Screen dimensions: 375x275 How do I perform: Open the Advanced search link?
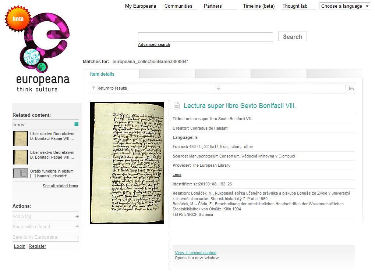154,44
